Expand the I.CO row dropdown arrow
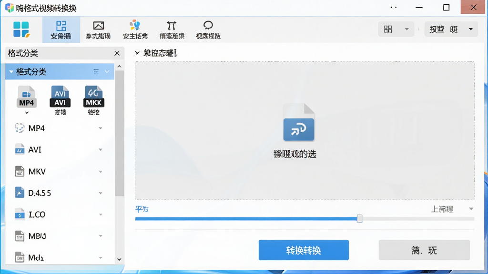Image resolution: width=488 pixels, height=274 pixels. (x=101, y=215)
